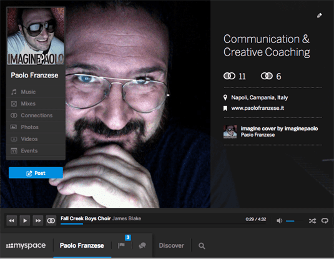This screenshot has height=259, width=334.
Task: View the 11 connections count
Action: [x=235, y=76]
